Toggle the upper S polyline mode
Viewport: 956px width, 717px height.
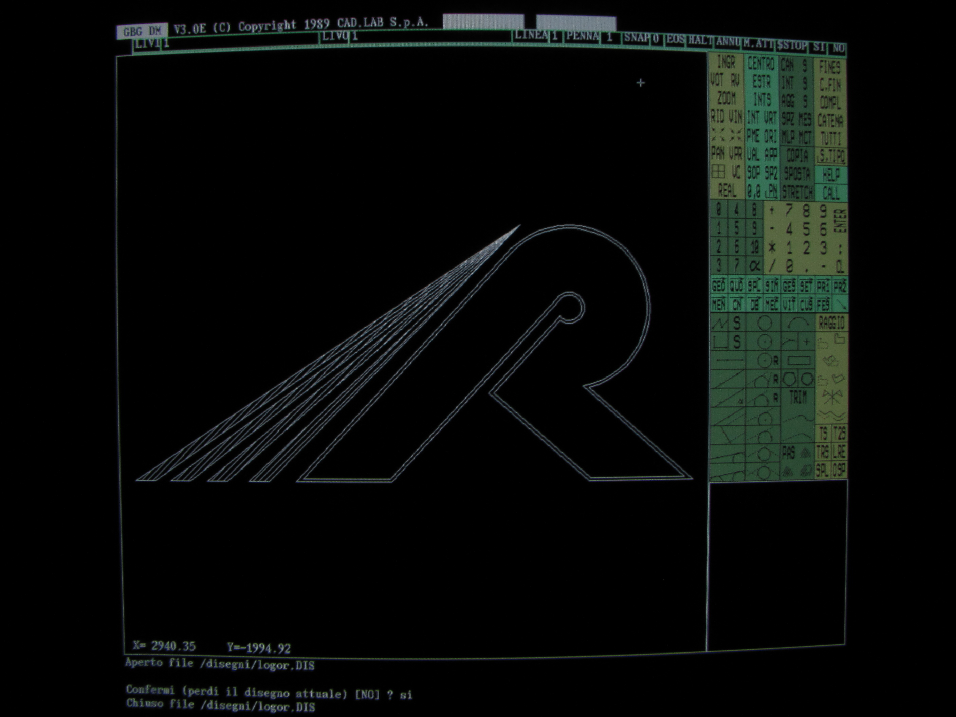737,323
